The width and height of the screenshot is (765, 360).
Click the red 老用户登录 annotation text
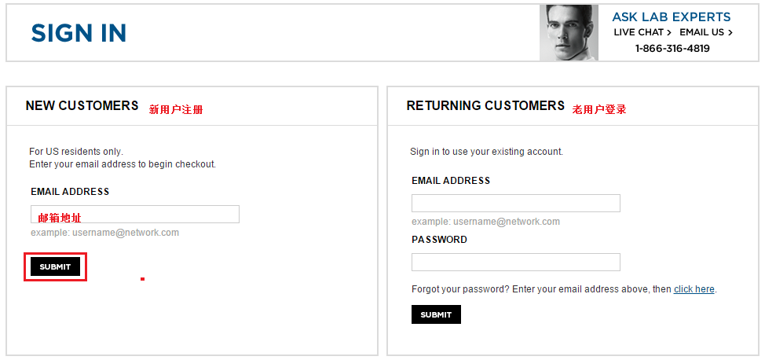pos(599,109)
